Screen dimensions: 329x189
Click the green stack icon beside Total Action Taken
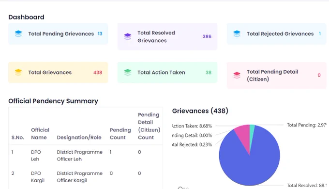128,73
